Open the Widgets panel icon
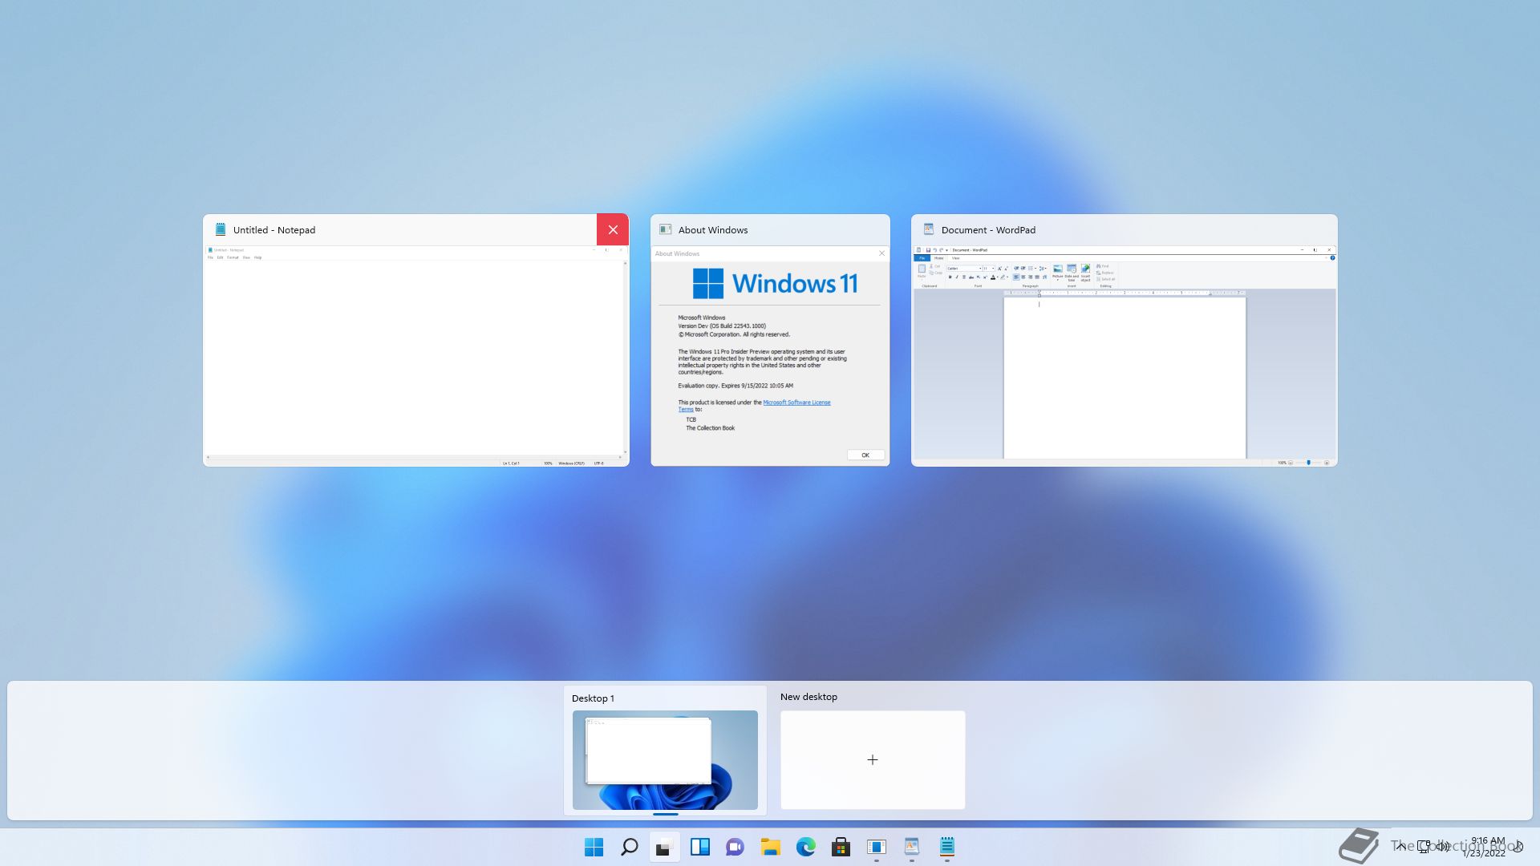 (x=699, y=847)
